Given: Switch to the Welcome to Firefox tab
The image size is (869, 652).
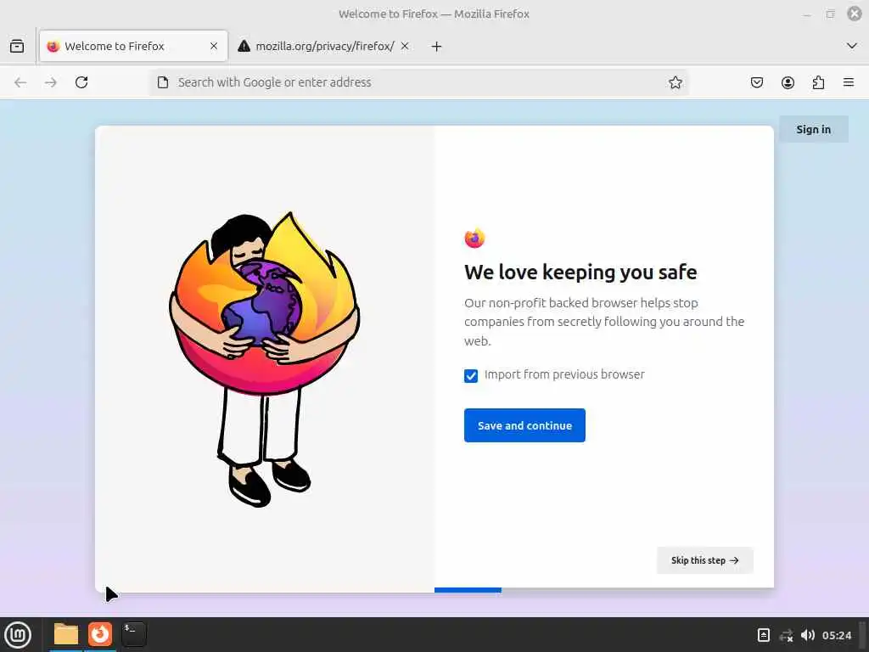Looking at the screenshot, I should pyautogui.click(x=133, y=46).
